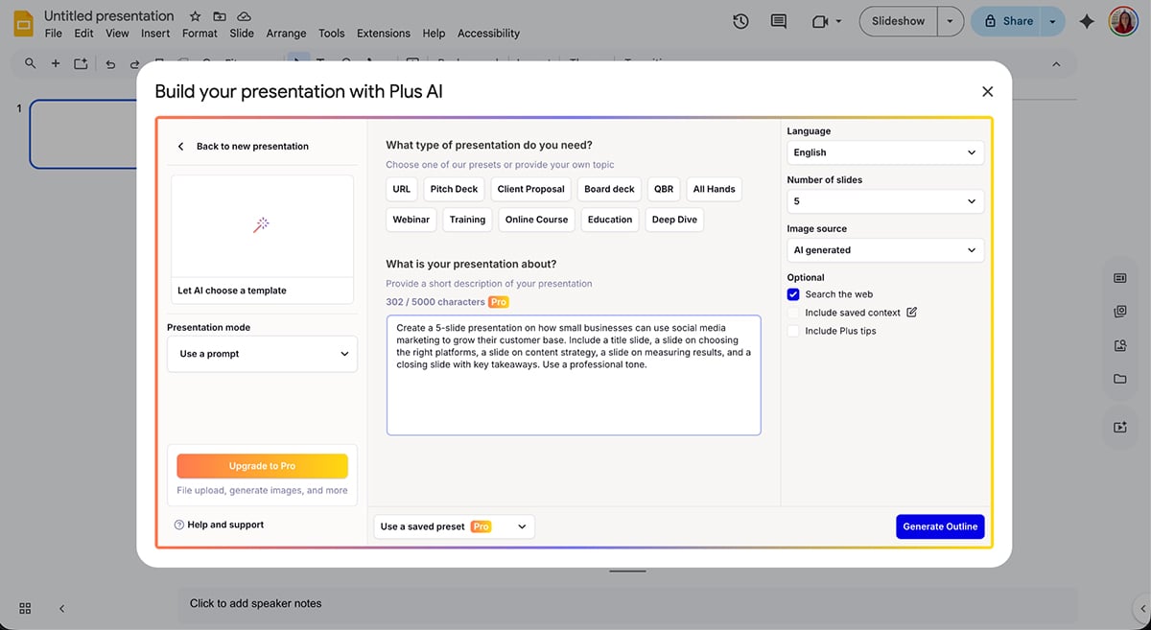Click the move to folder icon
The width and height of the screenshot is (1151, 630).
point(220,16)
